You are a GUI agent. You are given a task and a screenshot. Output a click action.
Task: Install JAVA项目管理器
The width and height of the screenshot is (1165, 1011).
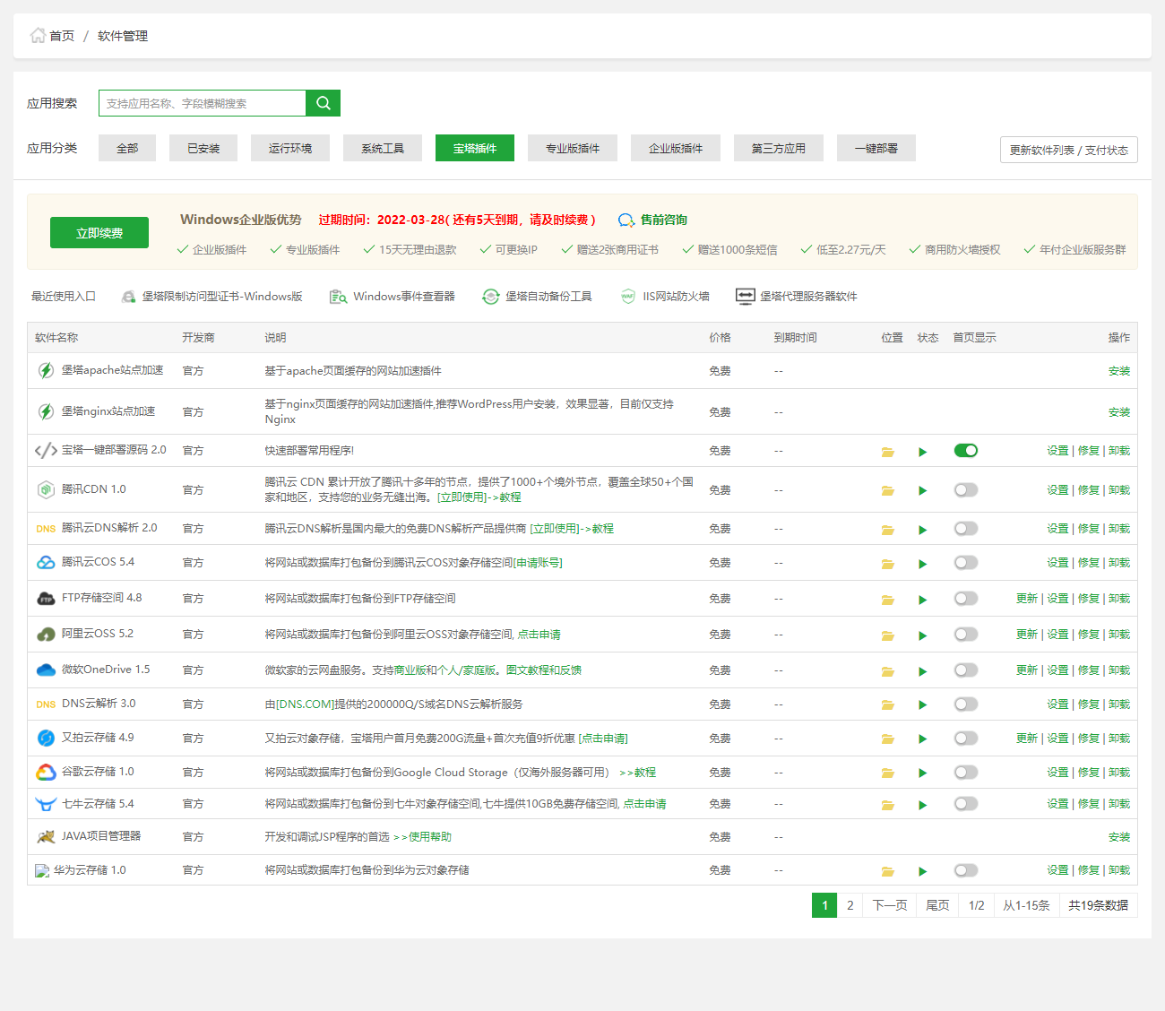tap(1119, 837)
